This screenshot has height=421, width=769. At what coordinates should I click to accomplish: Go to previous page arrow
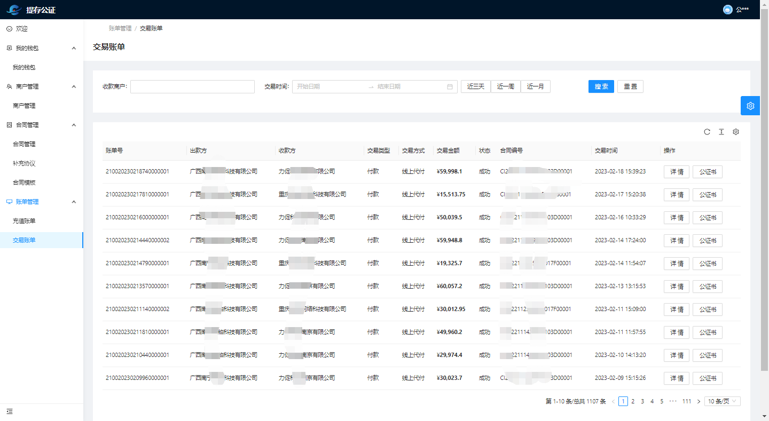click(x=613, y=401)
